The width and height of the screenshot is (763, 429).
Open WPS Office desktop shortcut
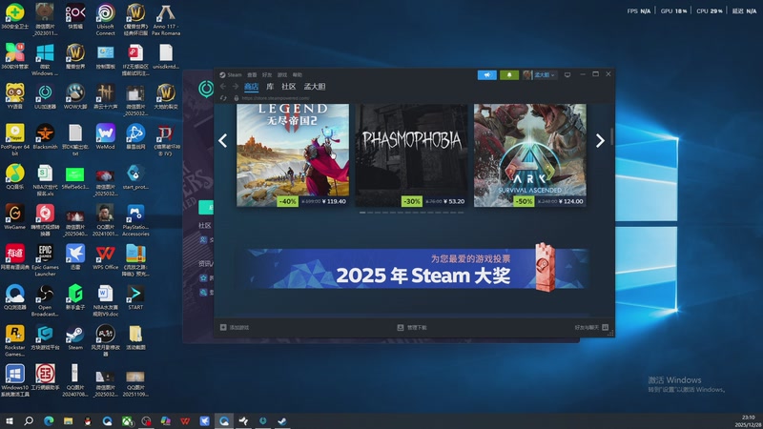(x=105, y=257)
